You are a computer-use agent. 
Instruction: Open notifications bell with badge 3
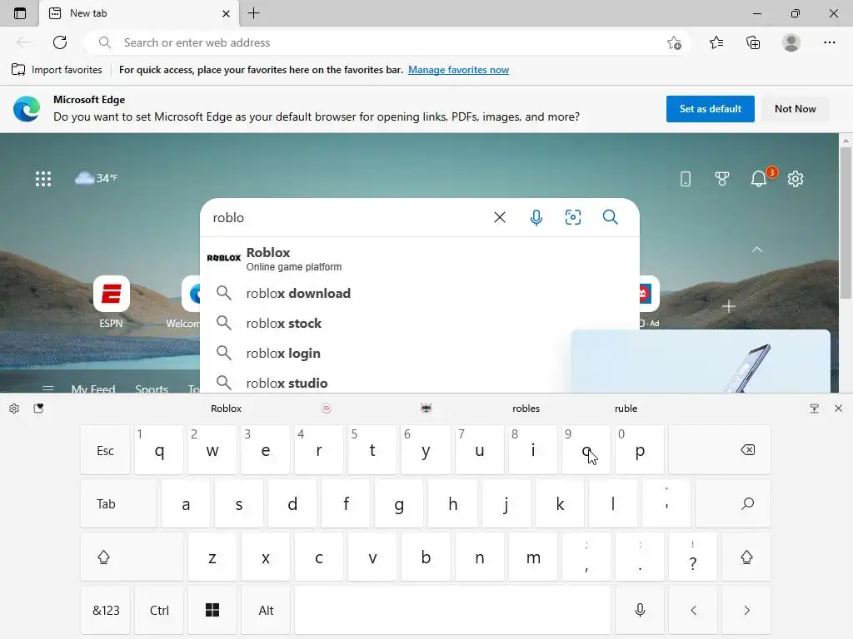point(761,177)
